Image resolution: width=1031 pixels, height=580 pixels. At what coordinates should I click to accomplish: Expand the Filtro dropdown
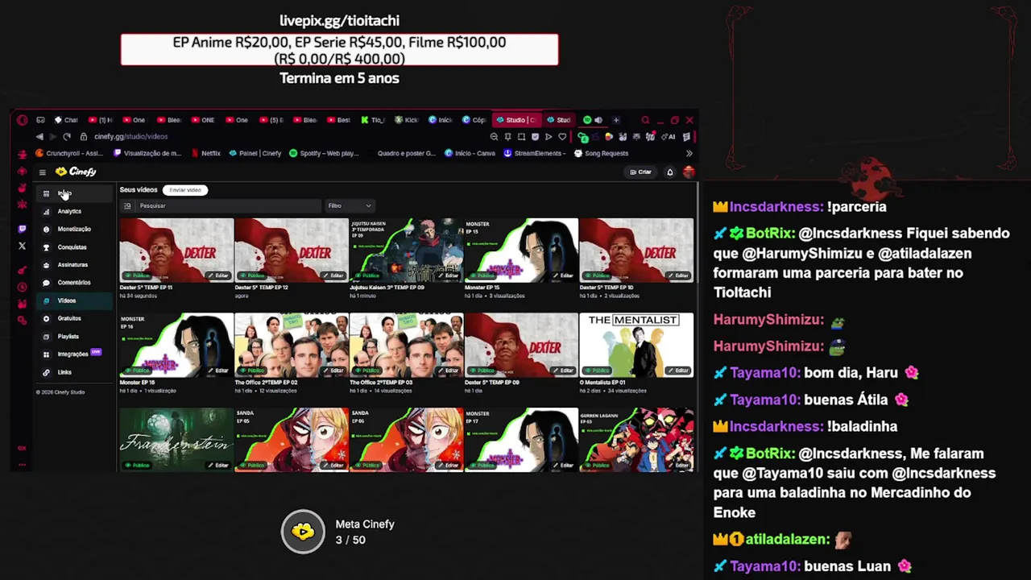click(x=349, y=206)
